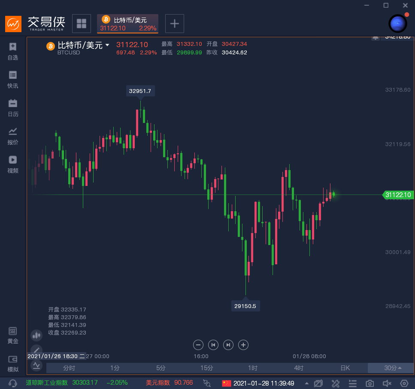Zoom in chart using plus control
The width and height of the screenshot is (415, 389).
[x=243, y=345]
